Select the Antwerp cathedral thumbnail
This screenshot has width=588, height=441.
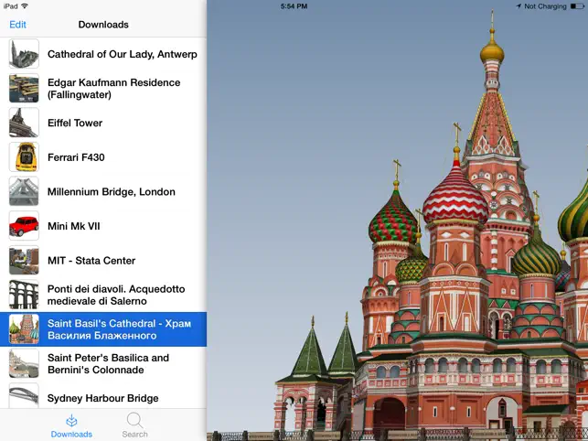[24, 54]
